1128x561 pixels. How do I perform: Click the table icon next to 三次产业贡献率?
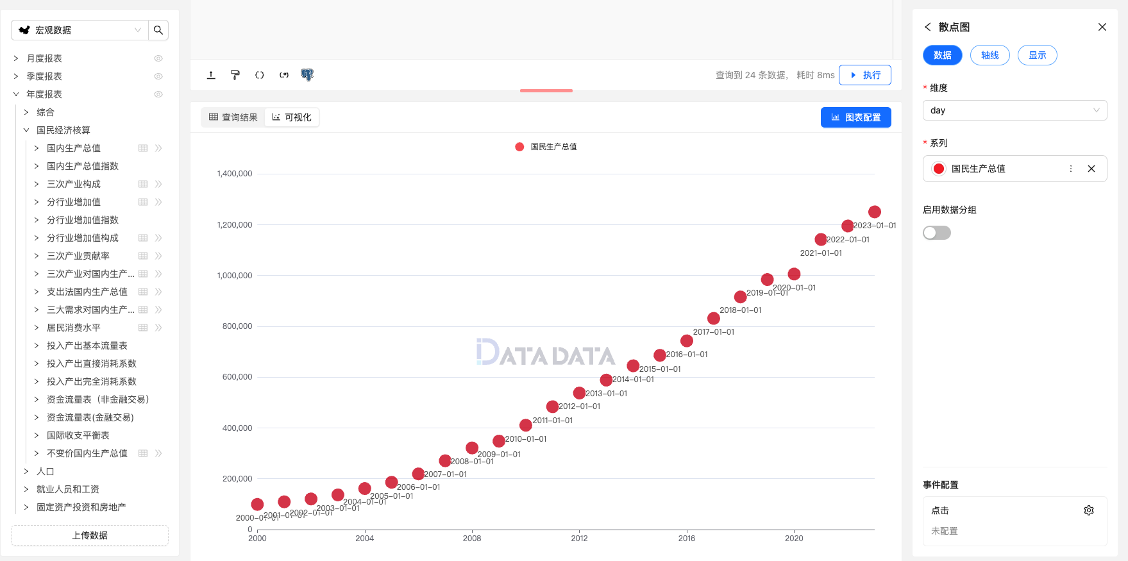(143, 256)
